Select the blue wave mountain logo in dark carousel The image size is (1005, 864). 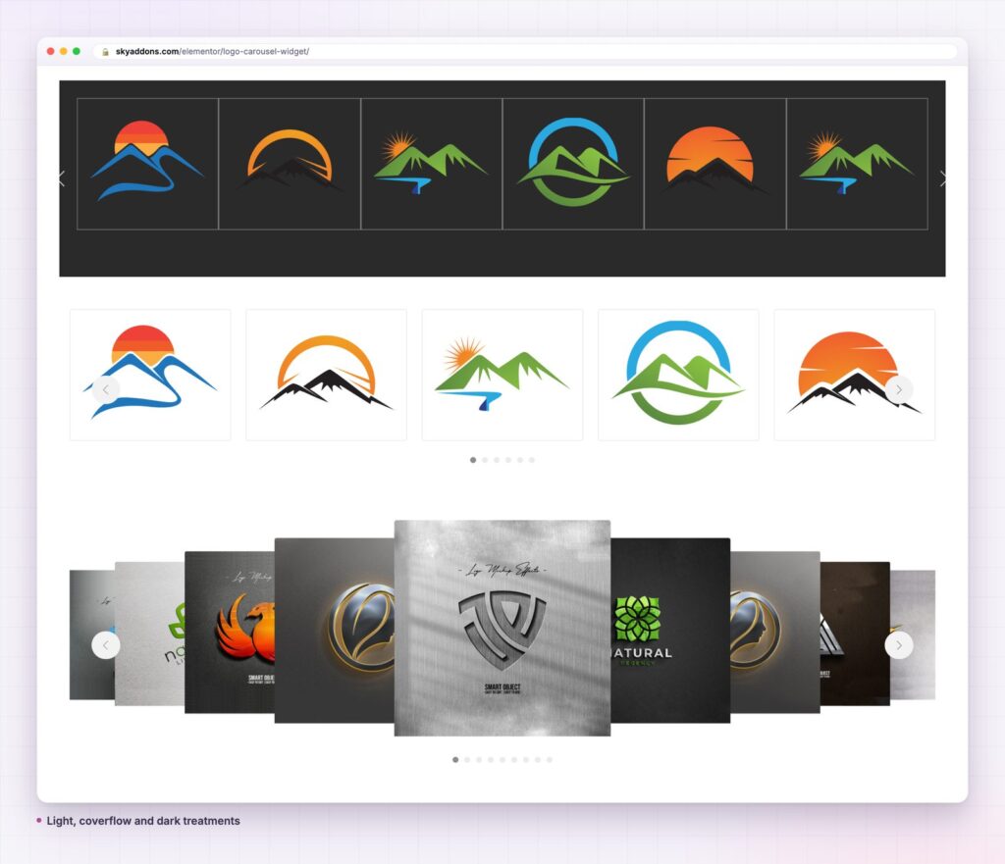tap(147, 164)
